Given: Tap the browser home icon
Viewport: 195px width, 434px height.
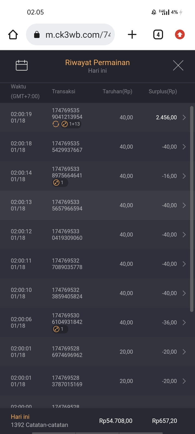Looking at the screenshot, I should click(x=13, y=35).
